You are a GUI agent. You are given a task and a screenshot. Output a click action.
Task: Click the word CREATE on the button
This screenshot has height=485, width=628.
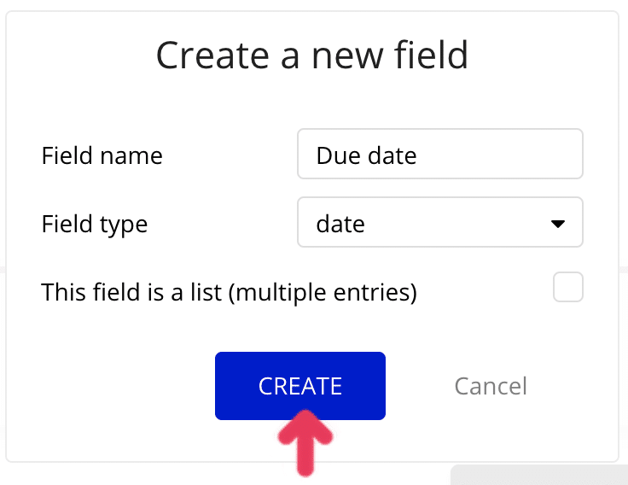pos(299,386)
